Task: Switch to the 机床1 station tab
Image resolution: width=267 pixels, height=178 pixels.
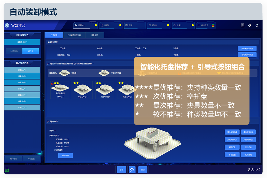Action: click(158, 25)
